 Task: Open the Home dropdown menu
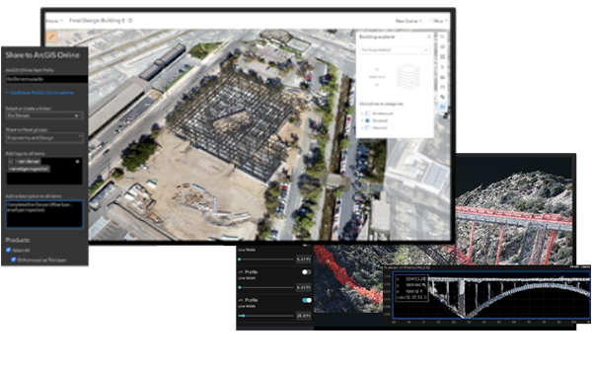tap(54, 21)
